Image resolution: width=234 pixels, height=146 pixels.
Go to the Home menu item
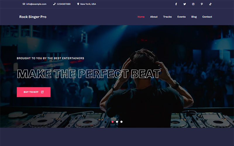(141, 17)
